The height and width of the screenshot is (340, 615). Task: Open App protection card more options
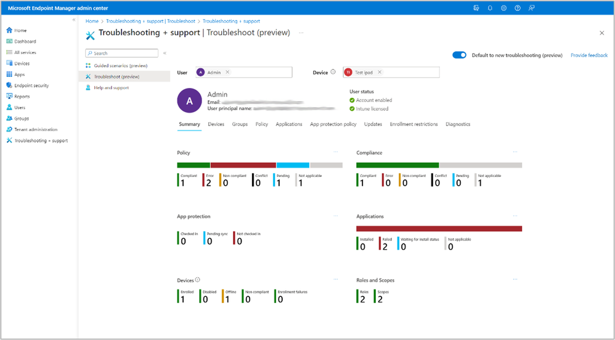coord(336,216)
